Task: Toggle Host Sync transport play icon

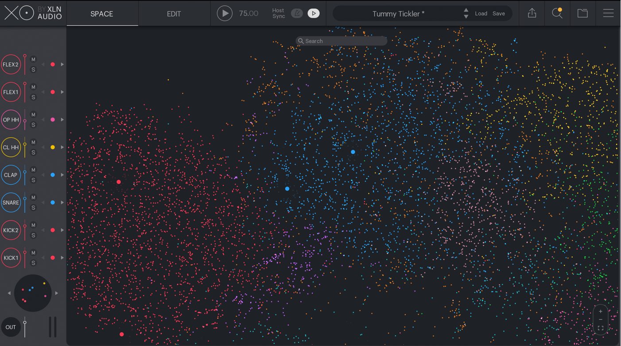Action: [x=314, y=13]
